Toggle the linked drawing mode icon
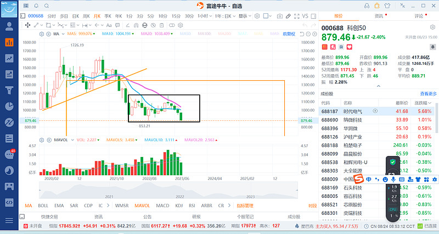The height and width of the screenshot is (234, 439). point(172,25)
